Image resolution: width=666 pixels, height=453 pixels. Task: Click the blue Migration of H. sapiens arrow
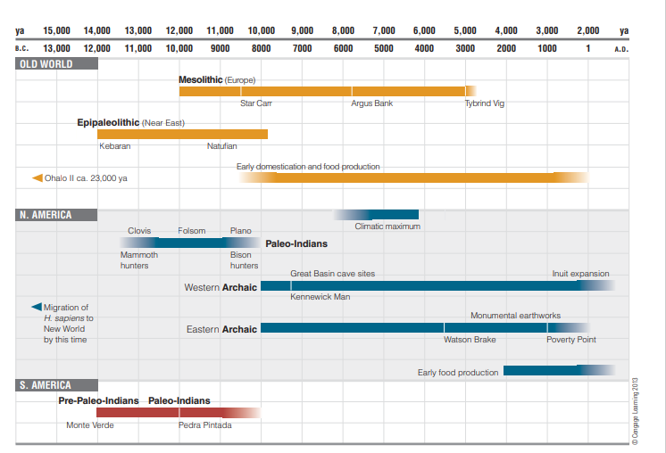[37, 307]
